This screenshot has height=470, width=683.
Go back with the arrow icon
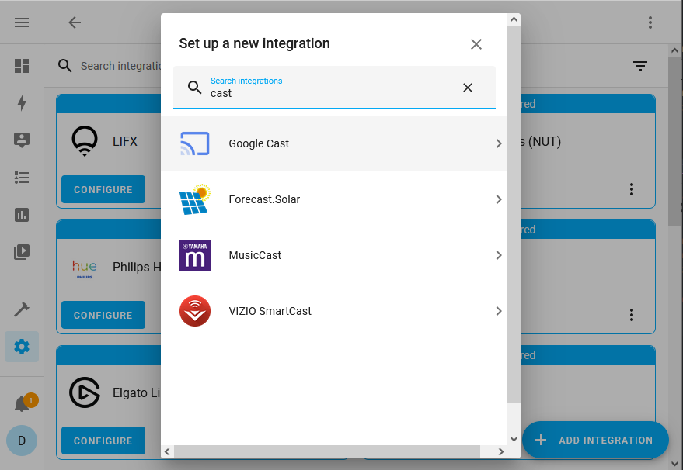point(75,22)
